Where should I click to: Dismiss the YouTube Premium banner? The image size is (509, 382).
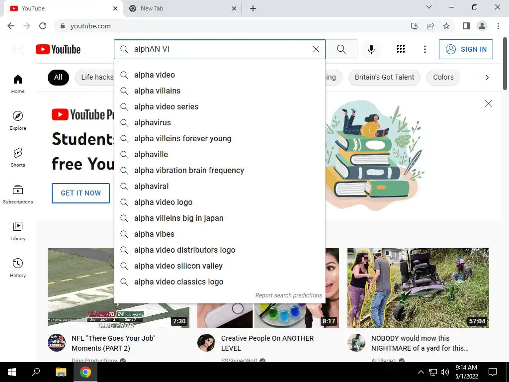(488, 103)
